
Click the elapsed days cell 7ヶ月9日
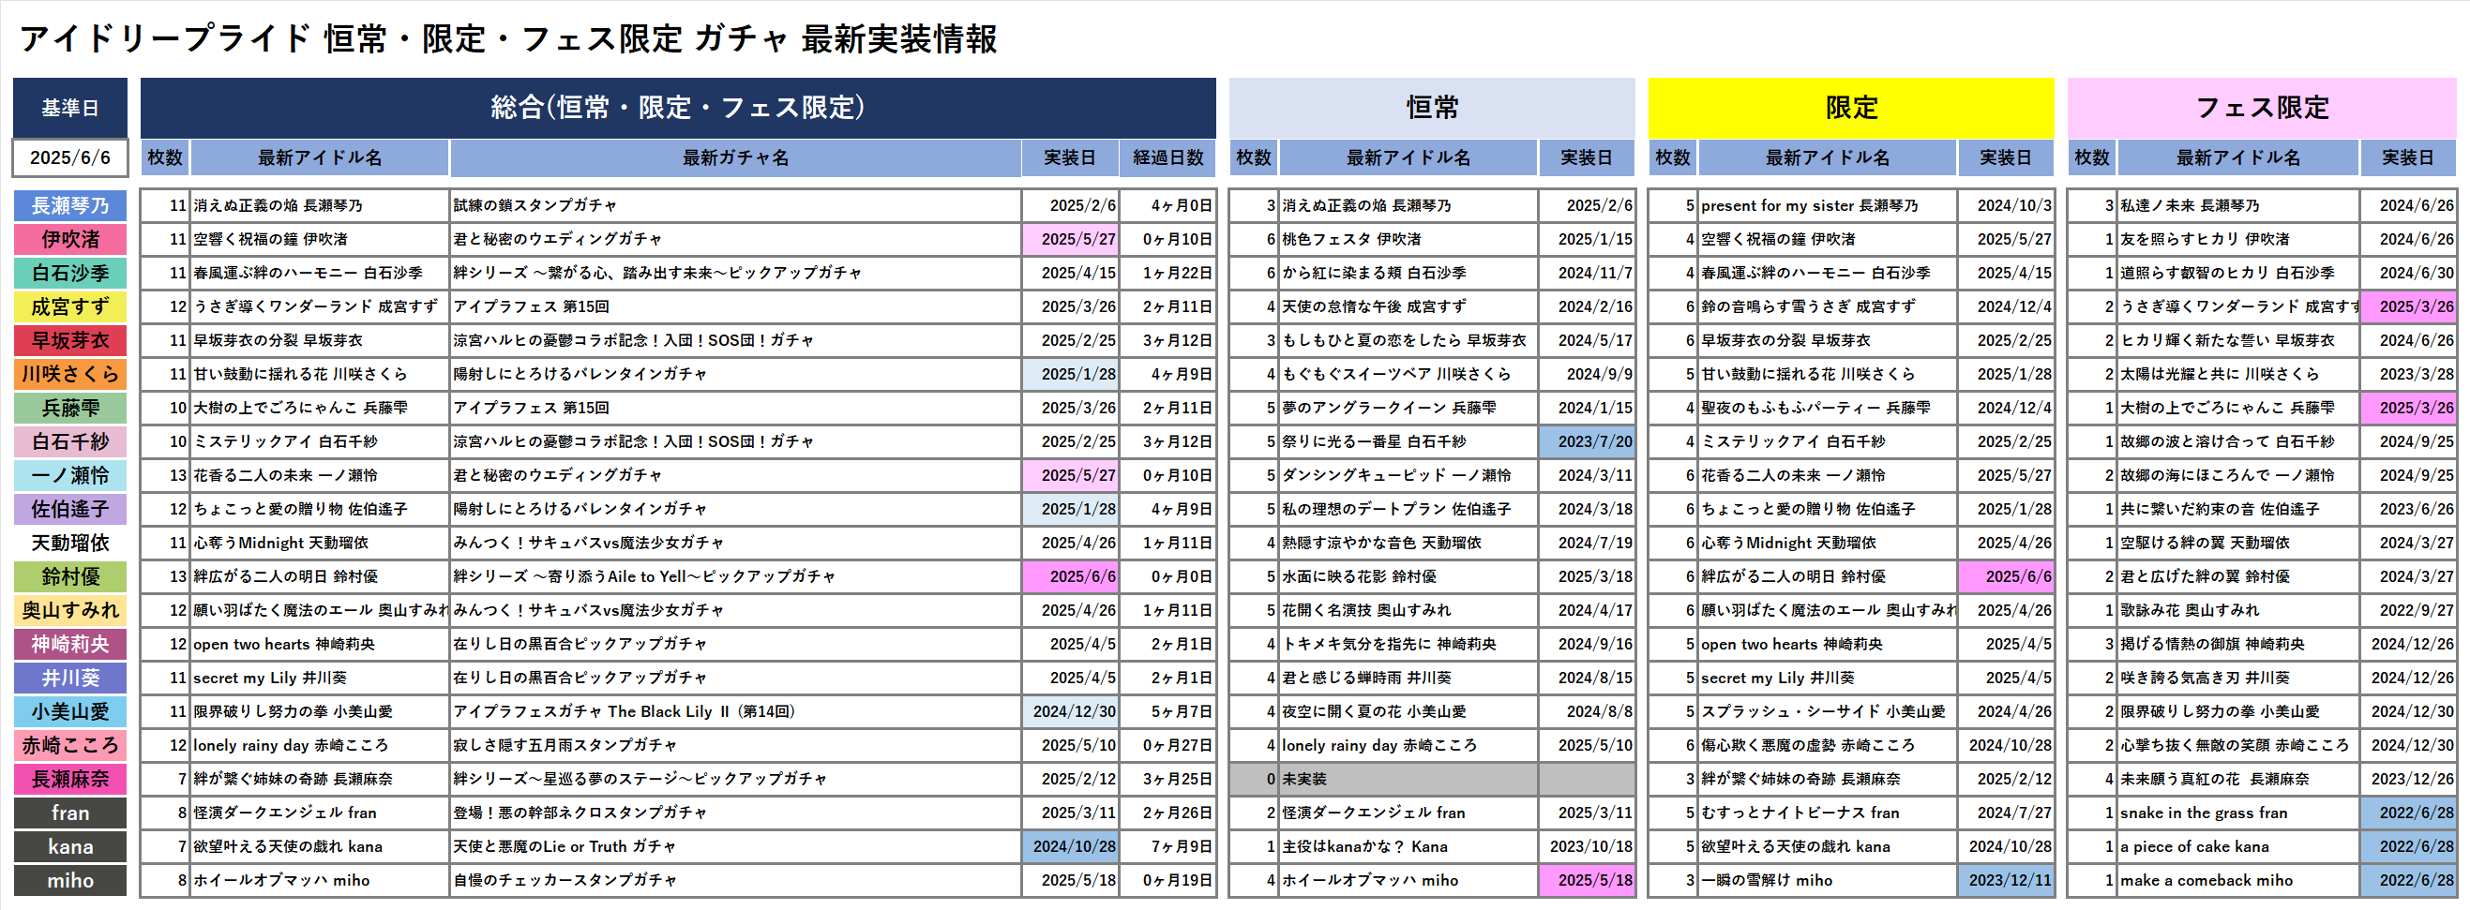click(x=1167, y=847)
